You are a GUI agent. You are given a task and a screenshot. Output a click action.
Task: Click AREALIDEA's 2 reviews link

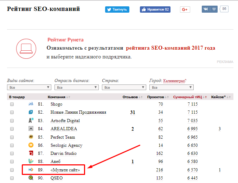coord(133,129)
